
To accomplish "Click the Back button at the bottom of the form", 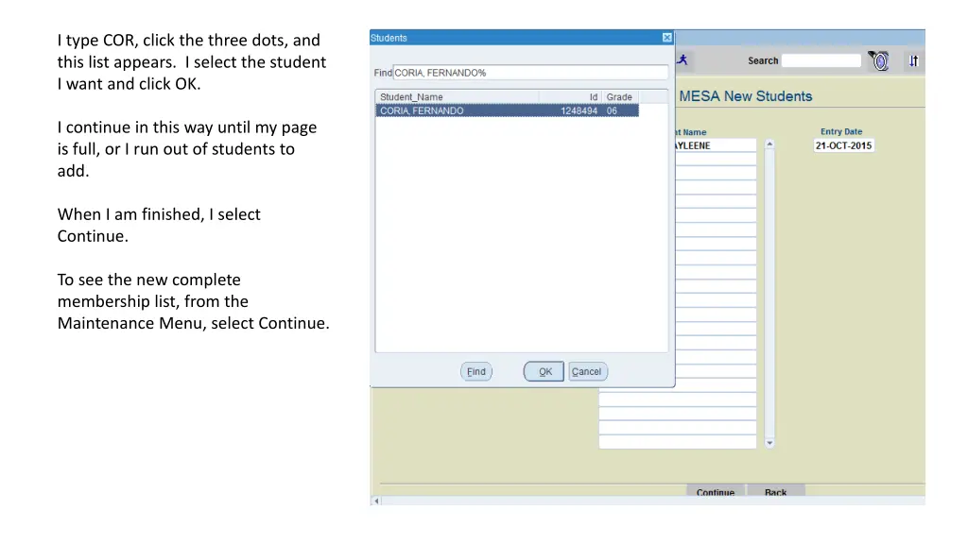I will [x=775, y=491].
